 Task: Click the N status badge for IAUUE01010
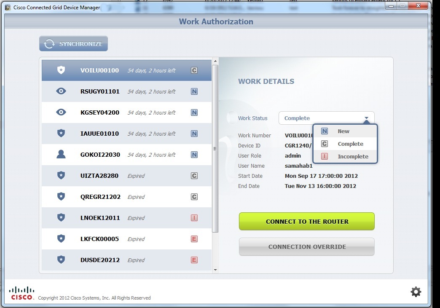click(x=194, y=134)
